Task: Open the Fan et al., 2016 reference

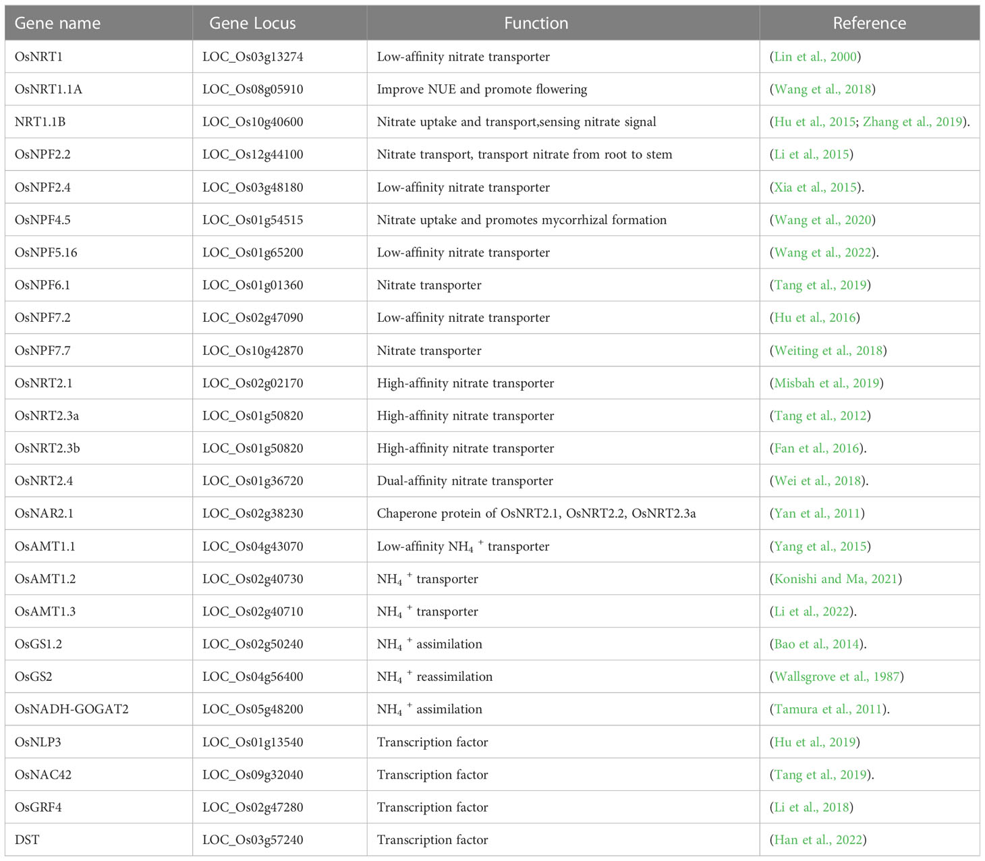Action: tap(817, 448)
